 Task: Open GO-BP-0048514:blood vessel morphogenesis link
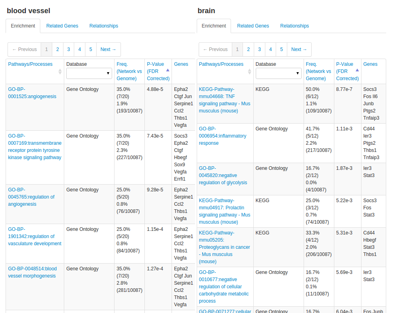[32, 272]
